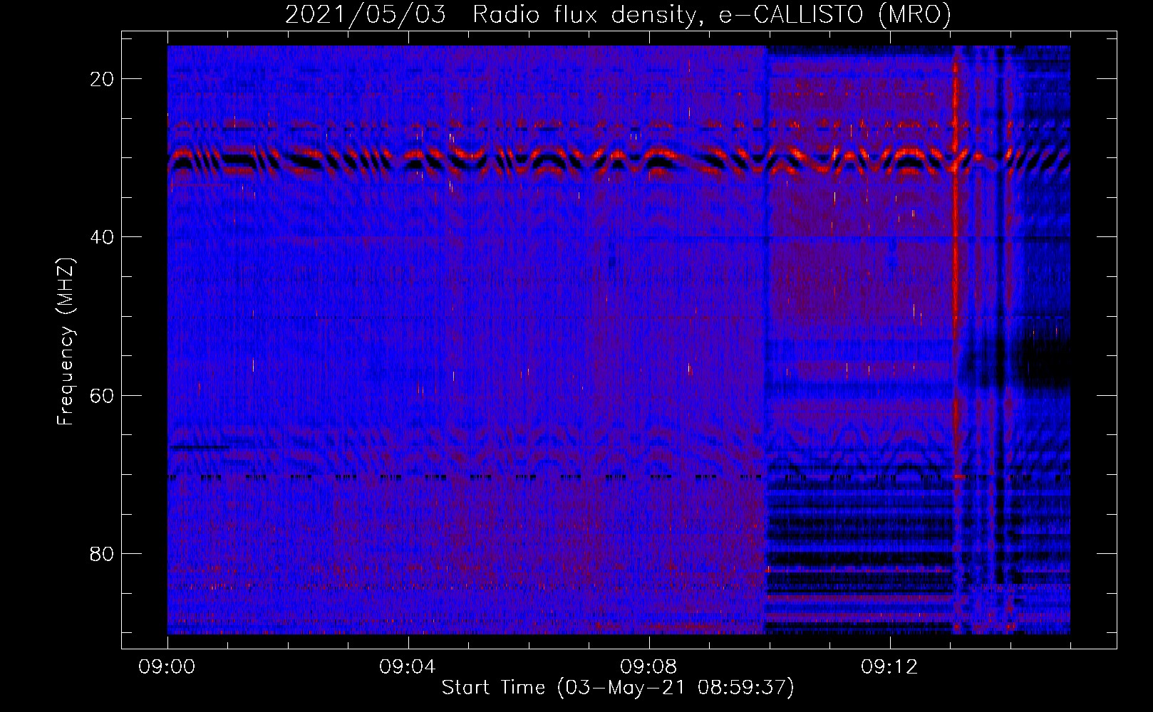Click the 09:04 time axis label

click(408, 667)
